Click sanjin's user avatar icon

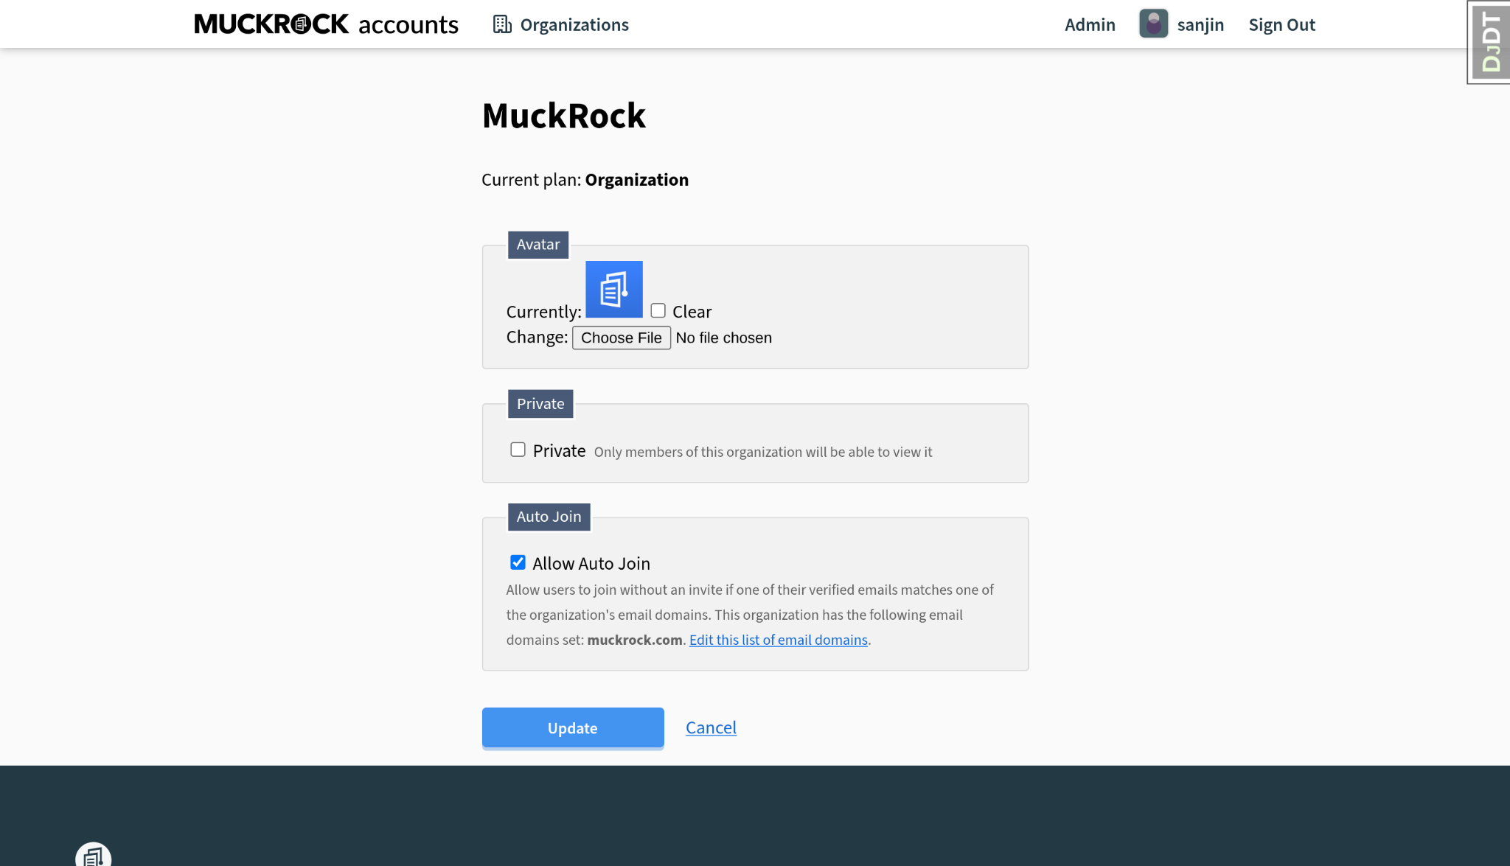pos(1153,24)
